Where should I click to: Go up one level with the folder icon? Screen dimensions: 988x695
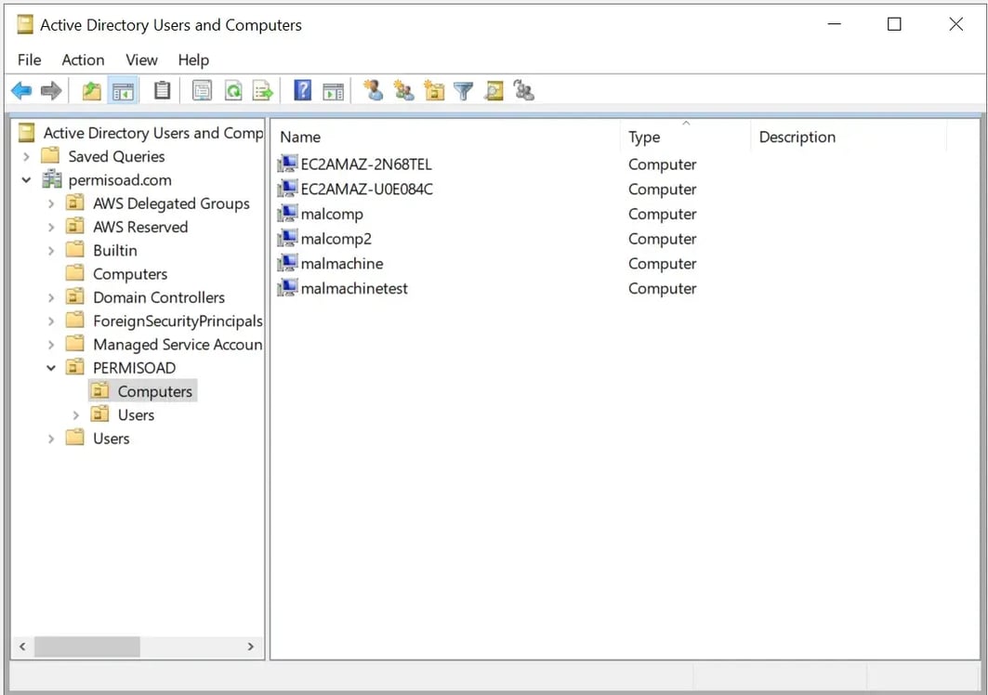click(x=92, y=91)
